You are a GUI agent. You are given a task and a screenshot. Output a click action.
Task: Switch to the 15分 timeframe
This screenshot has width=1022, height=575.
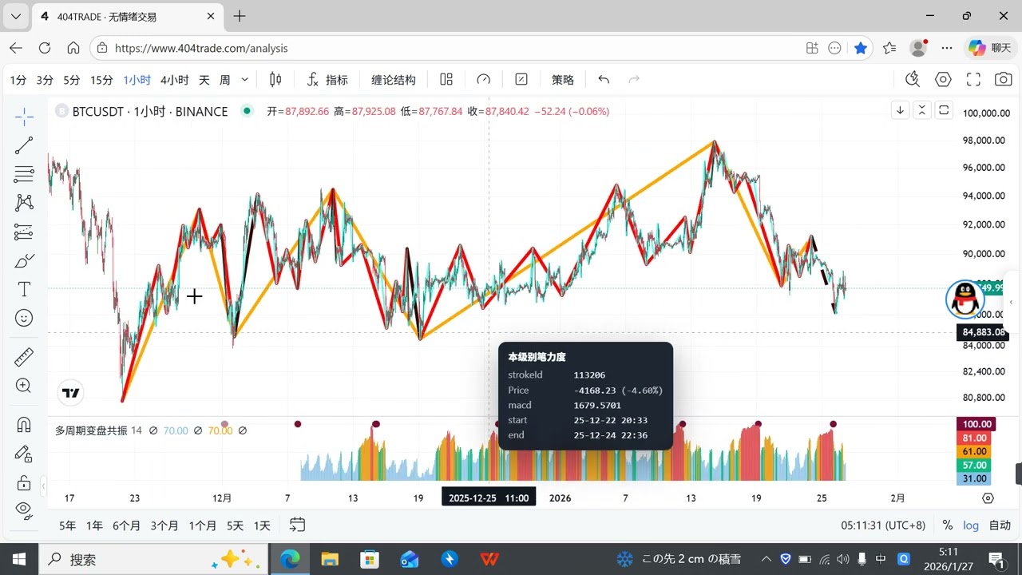point(101,79)
